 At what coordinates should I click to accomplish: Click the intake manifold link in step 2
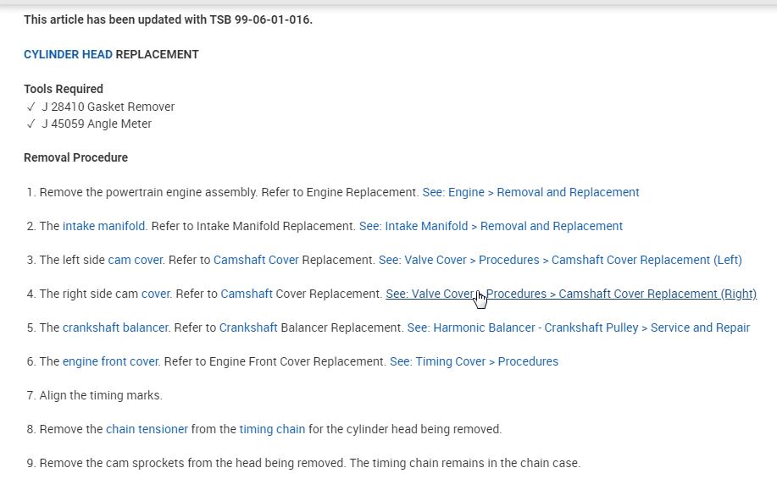click(103, 226)
